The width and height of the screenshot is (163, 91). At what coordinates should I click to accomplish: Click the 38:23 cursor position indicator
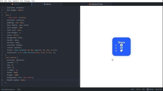click(19, 89)
